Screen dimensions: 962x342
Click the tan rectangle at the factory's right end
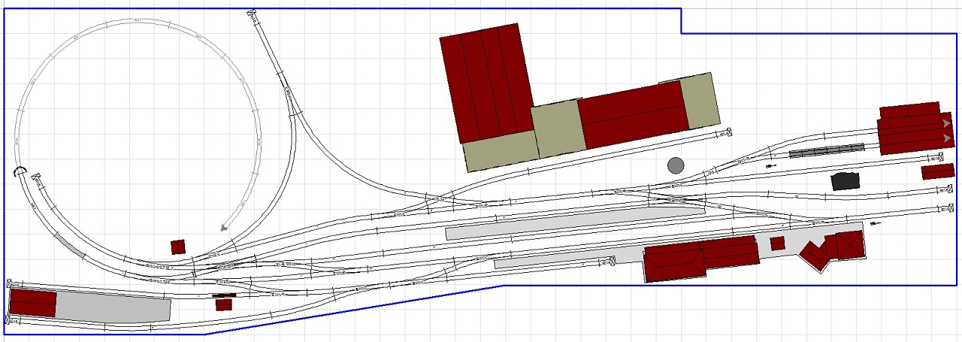700,101
